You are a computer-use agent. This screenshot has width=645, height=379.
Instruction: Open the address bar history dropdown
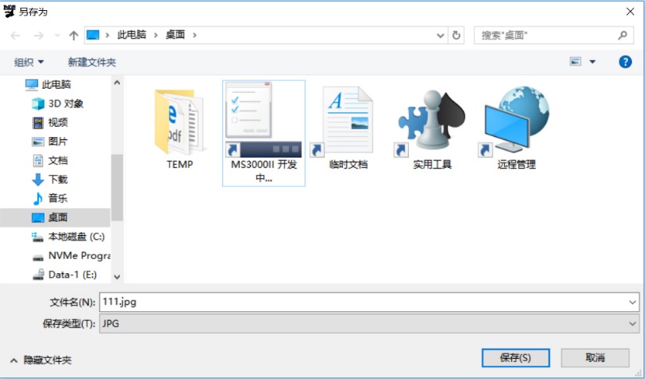tap(441, 35)
